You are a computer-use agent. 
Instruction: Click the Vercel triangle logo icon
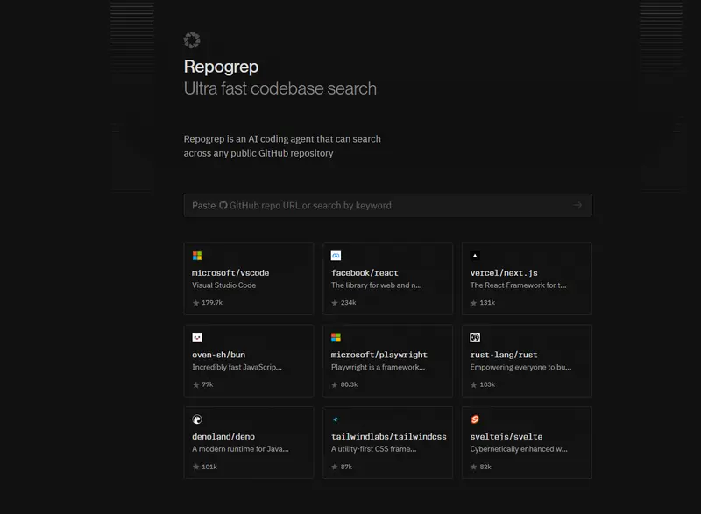point(475,256)
